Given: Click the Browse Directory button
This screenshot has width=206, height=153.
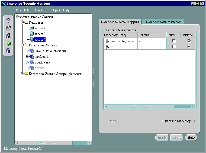Looking at the screenshot, I should [178, 121].
